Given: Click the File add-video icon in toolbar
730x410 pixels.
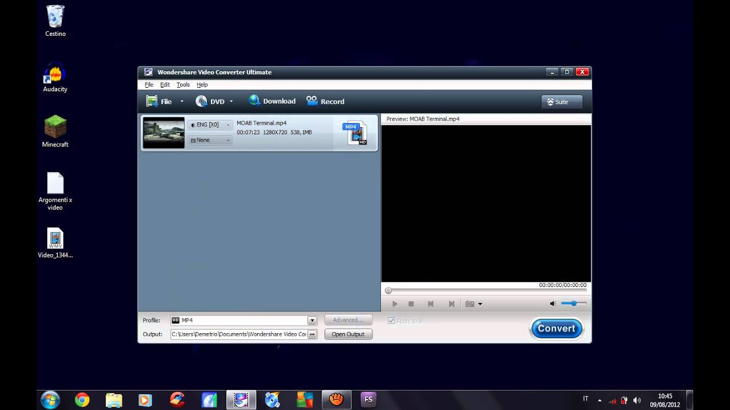Looking at the screenshot, I should [152, 101].
